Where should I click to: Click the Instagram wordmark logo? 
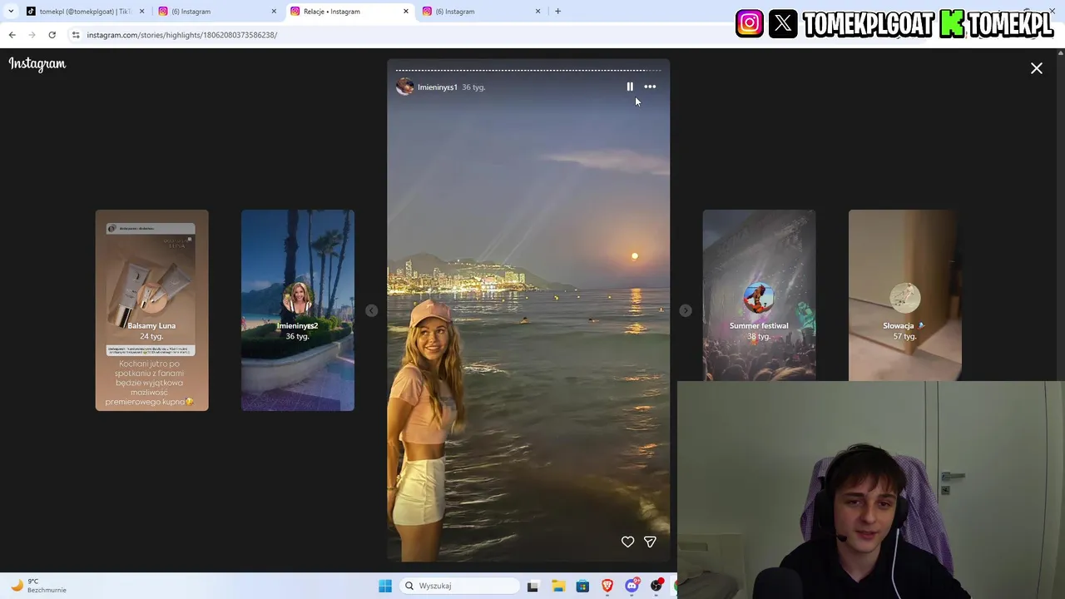(x=37, y=64)
